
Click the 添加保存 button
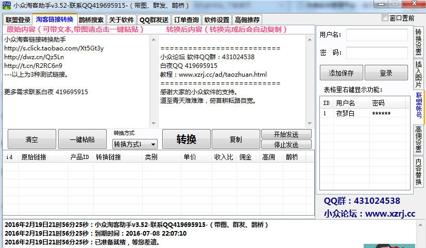click(x=341, y=73)
